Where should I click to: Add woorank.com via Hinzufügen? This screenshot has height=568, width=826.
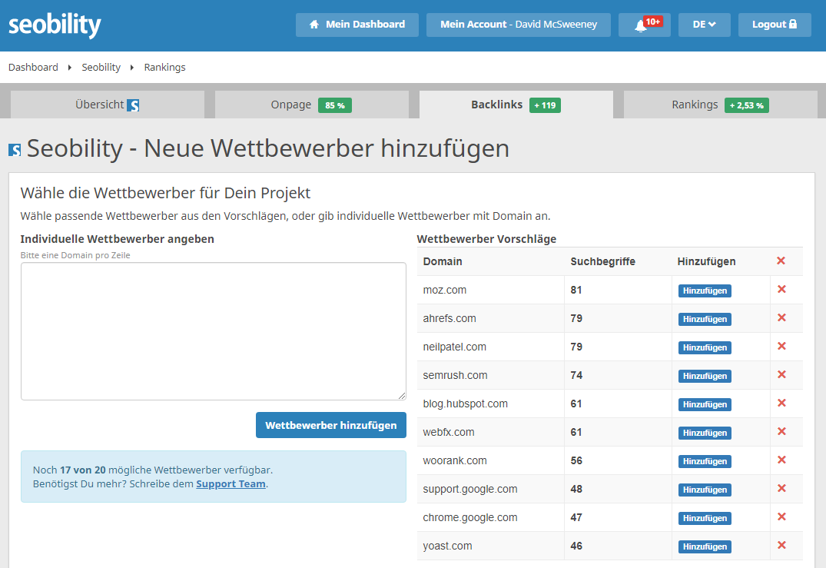coord(705,462)
